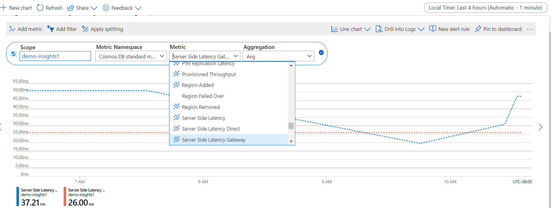This screenshot has width=551, height=208.
Task: Select Provisioned Throughput metric
Action: tap(229, 74)
